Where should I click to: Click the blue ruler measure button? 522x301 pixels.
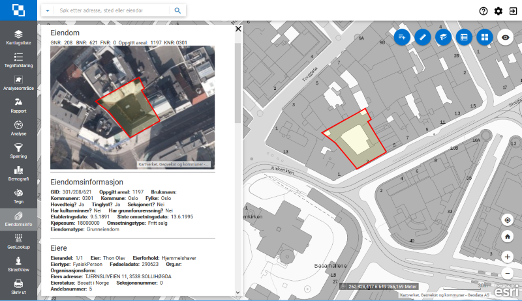(x=422, y=37)
